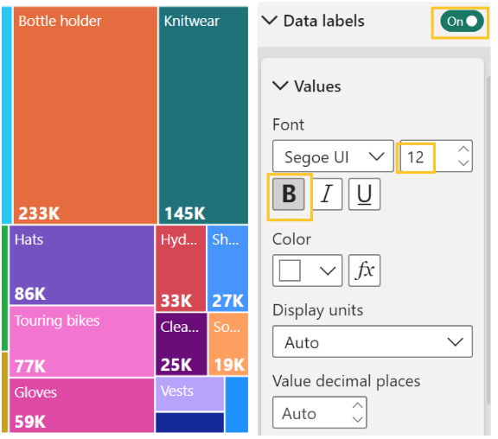Screen dimensions: 498x439
Task: Select the Knitwear treemap tile
Action: click(203, 116)
